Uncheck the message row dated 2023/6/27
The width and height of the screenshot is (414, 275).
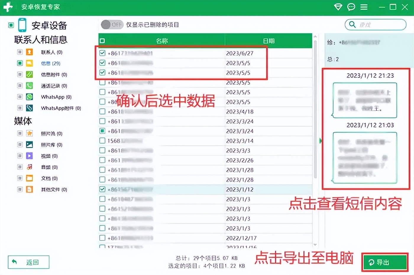pyautogui.click(x=102, y=53)
